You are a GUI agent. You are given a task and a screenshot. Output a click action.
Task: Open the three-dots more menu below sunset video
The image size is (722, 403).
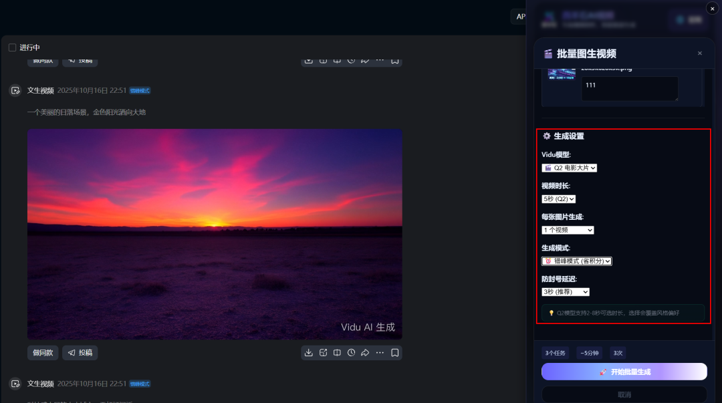(x=380, y=353)
